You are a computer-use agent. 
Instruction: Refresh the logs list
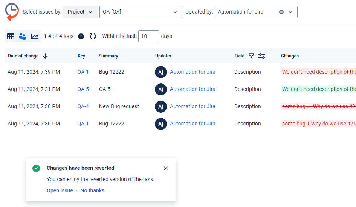[93, 36]
